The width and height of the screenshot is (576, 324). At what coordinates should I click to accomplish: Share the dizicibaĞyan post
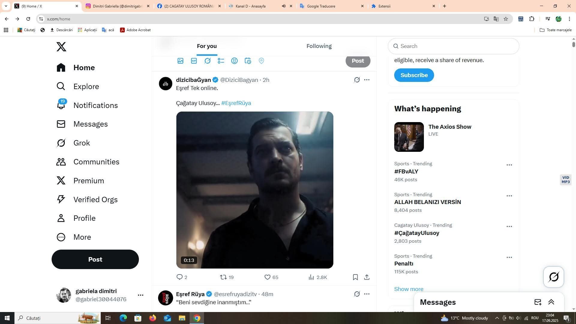click(x=367, y=277)
